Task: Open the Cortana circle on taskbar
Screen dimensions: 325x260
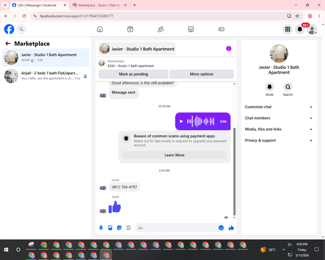Action: 18,250
